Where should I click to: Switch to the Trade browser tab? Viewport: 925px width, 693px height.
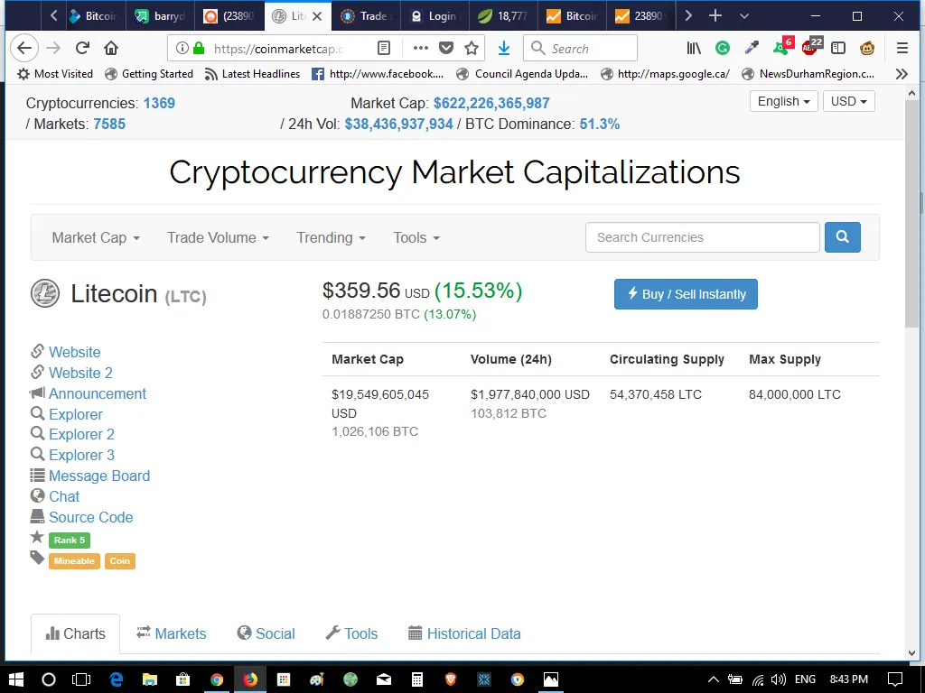[367, 16]
